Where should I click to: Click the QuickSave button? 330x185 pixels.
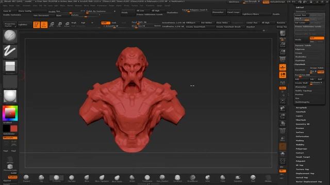[x=234, y=2]
